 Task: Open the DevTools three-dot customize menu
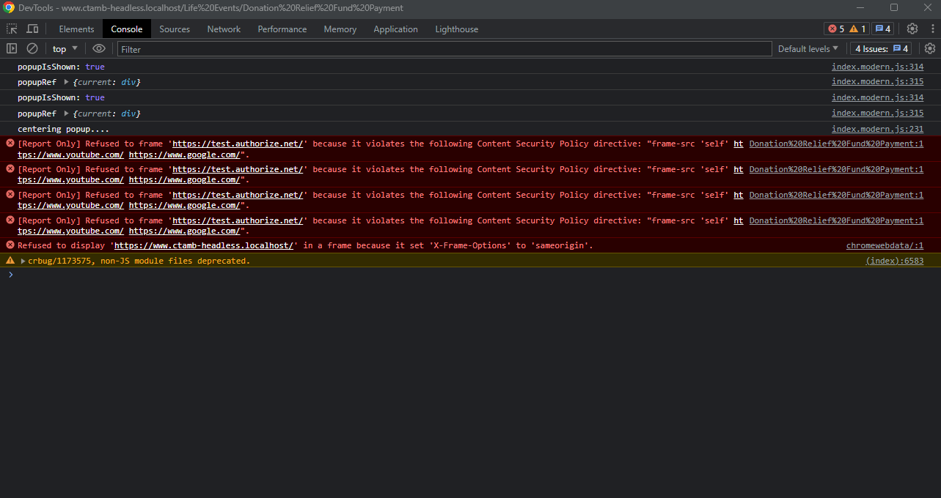[x=930, y=29]
